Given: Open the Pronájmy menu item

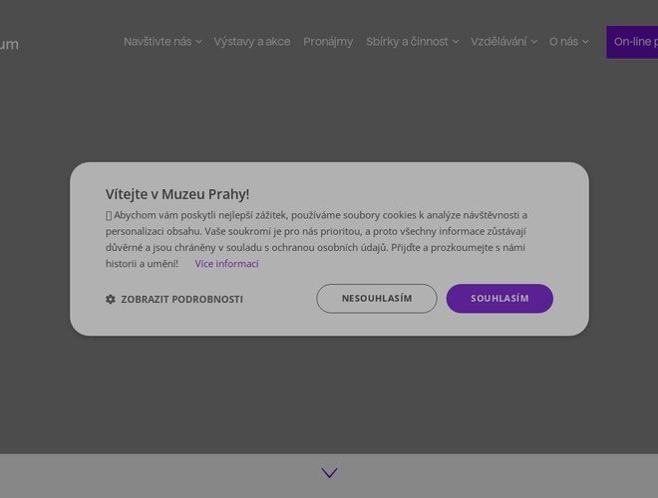Looking at the screenshot, I should (328, 42).
